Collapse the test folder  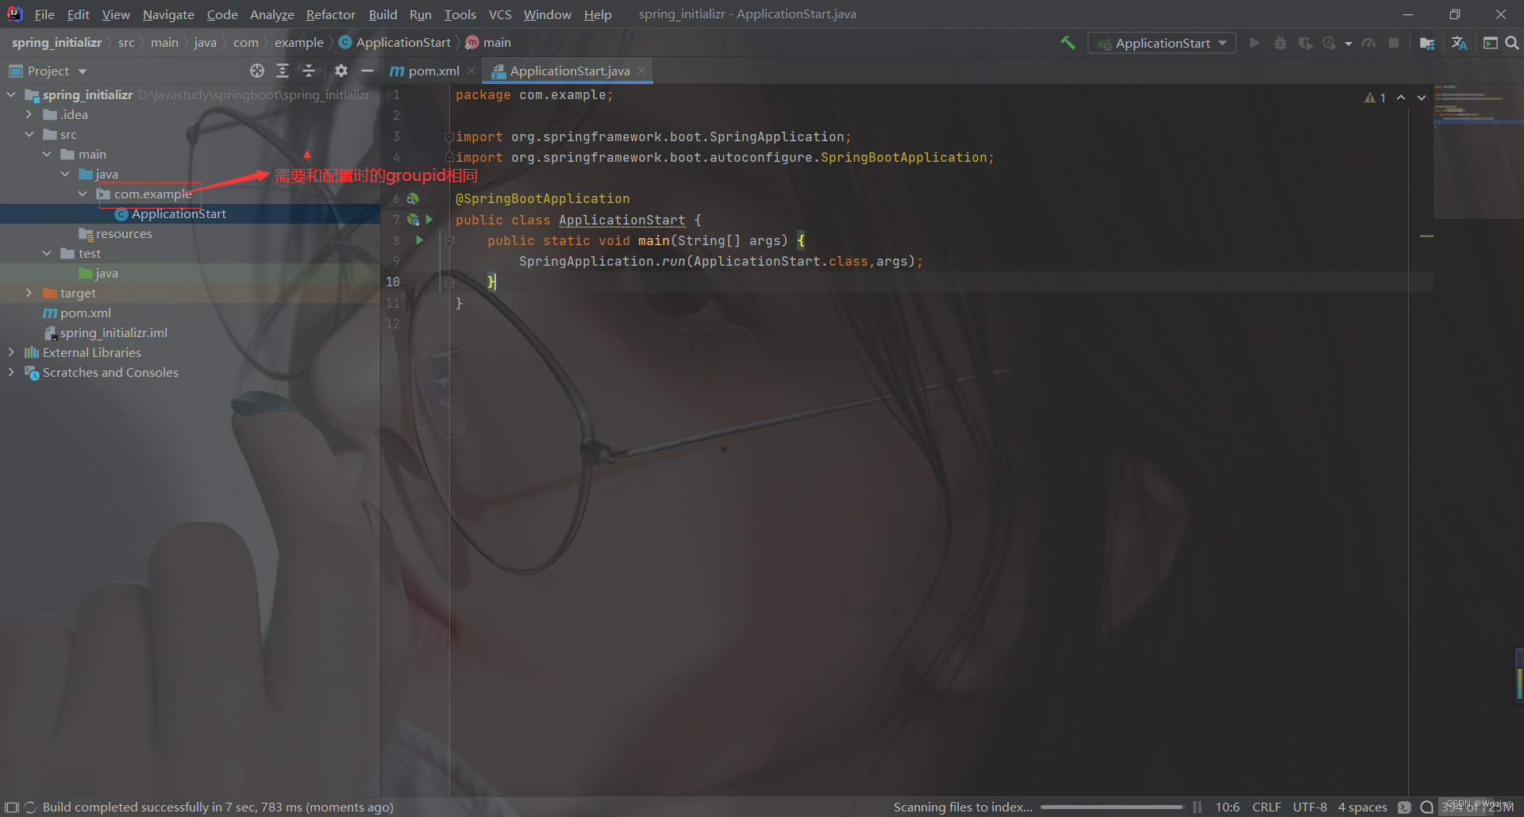[x=48, y=253]
